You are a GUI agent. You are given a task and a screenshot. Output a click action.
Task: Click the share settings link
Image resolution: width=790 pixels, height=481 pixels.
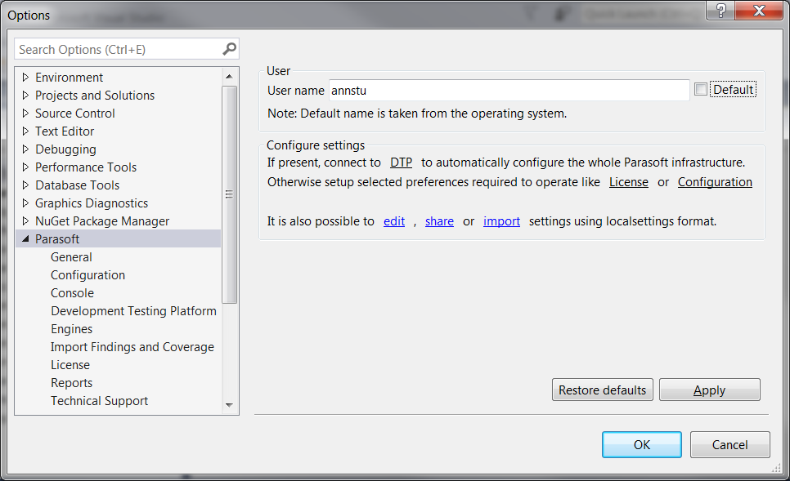(x=439, y=221)
